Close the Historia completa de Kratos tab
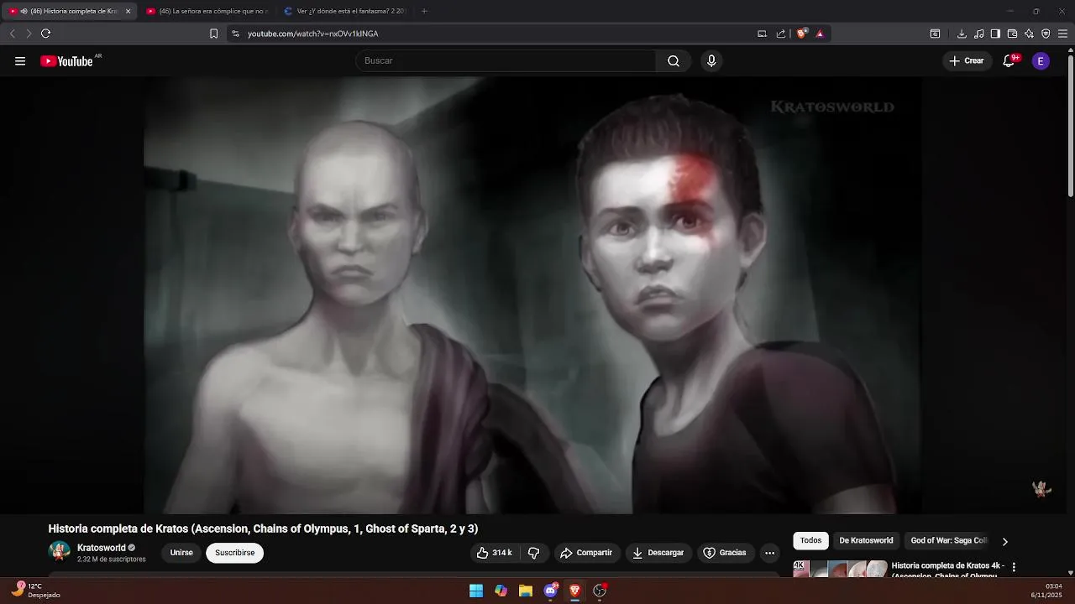 [128, 11]
